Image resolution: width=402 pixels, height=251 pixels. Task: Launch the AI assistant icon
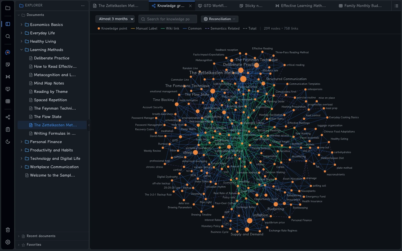point(8,52)
